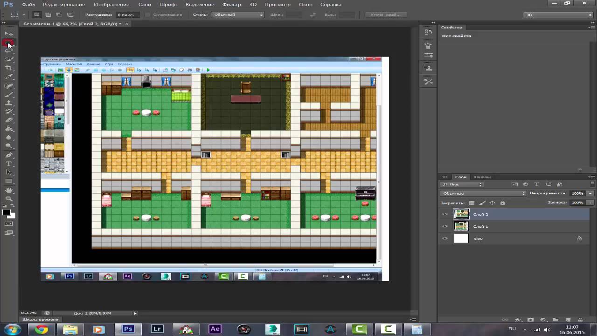Click the layer fx styles icon
597x336 pixels.
(x=518, y=320)
